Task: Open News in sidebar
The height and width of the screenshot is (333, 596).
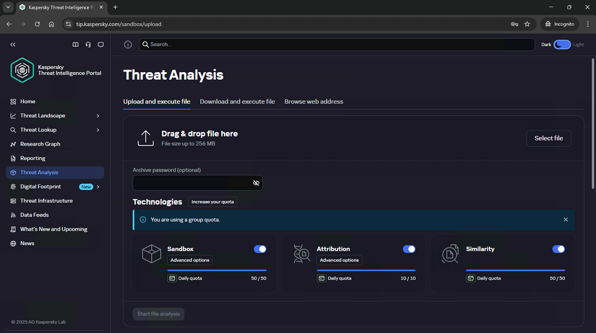Action: (x=55, y=244)
